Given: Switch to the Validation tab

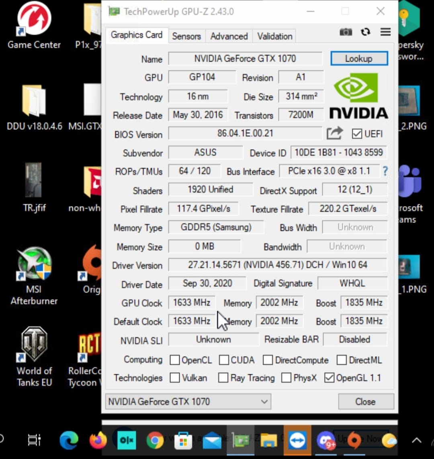Looking at the screenshot, I should tap(274, 36).
